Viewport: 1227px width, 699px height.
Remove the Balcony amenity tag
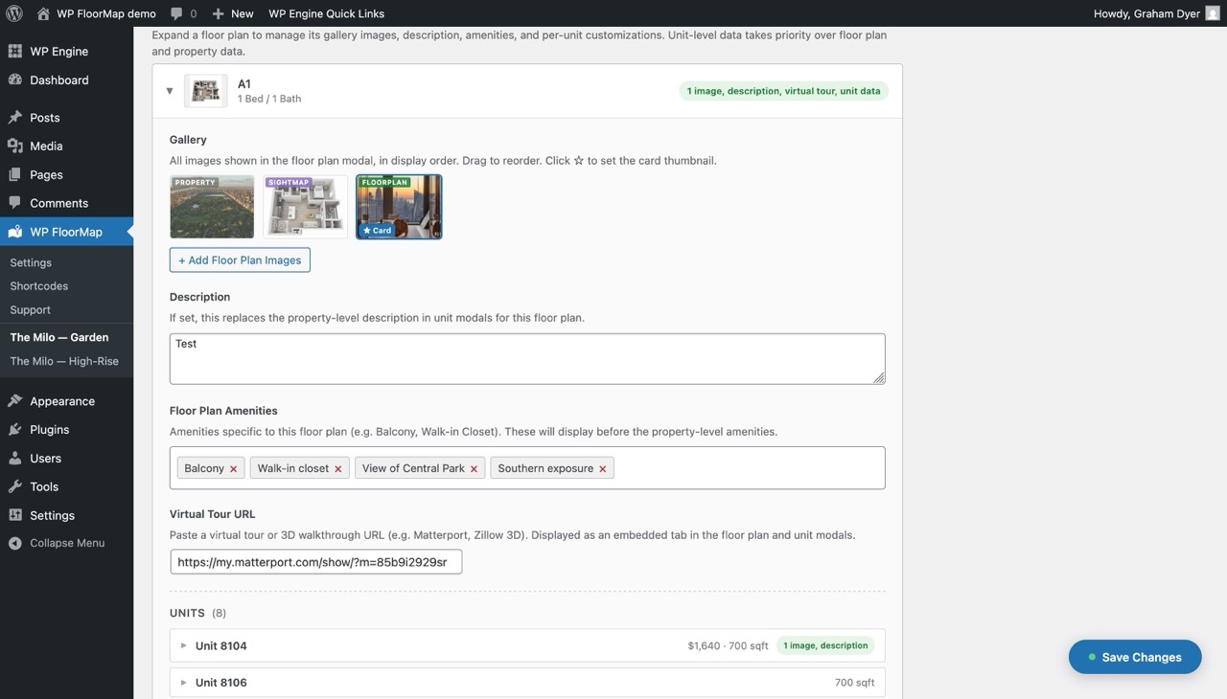(x=233, y=469)
